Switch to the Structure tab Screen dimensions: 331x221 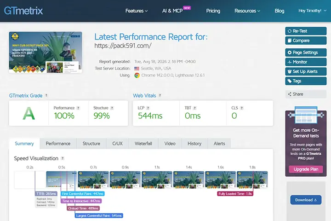pyautogui.click(x=91, y=144)
